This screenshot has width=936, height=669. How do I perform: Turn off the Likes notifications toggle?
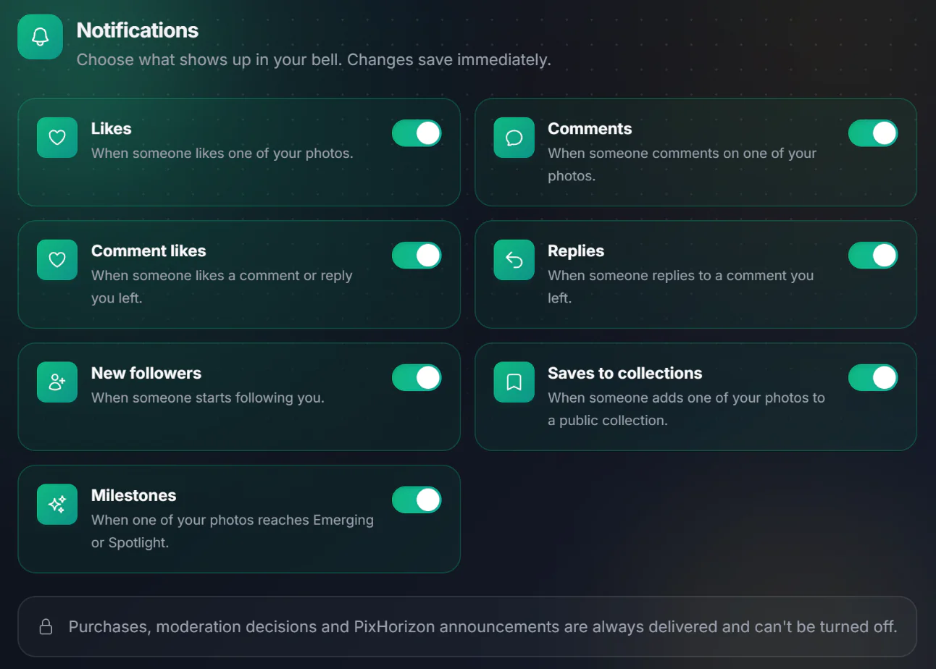(x=417, y=133)
